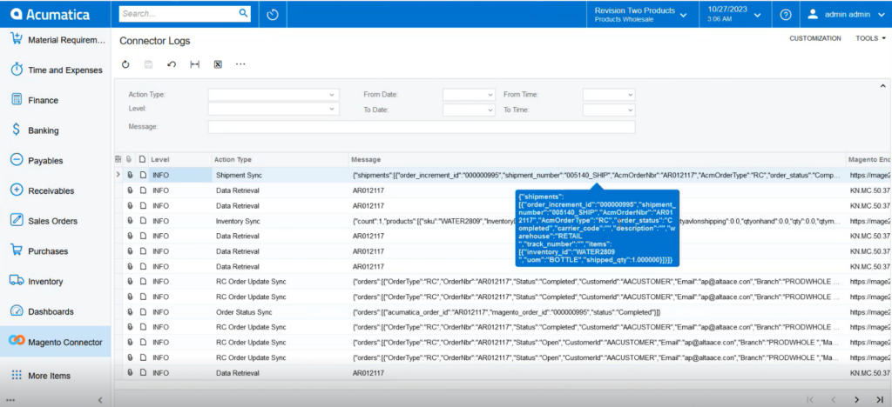Viewport: 892px width, 407px height.
Task: Select the Inventory Sync action type cell
Action: coord(280,221)
